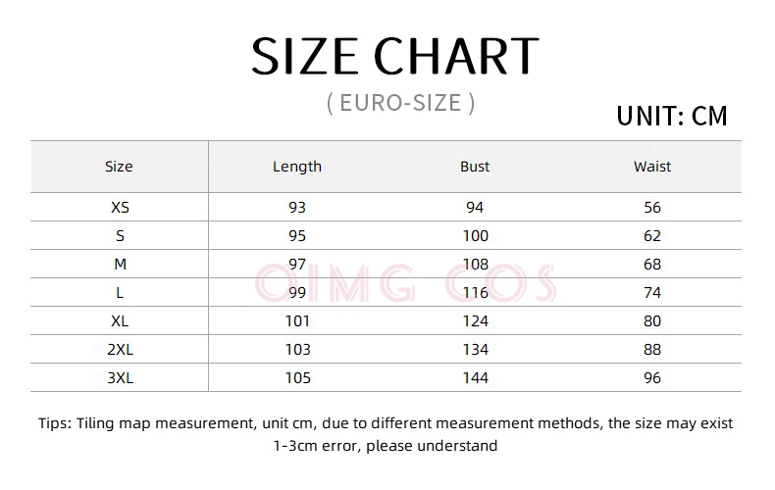Viewport: 775px width, 490px height.
Task: Click the XL length value 101
Action: point(297,321)
